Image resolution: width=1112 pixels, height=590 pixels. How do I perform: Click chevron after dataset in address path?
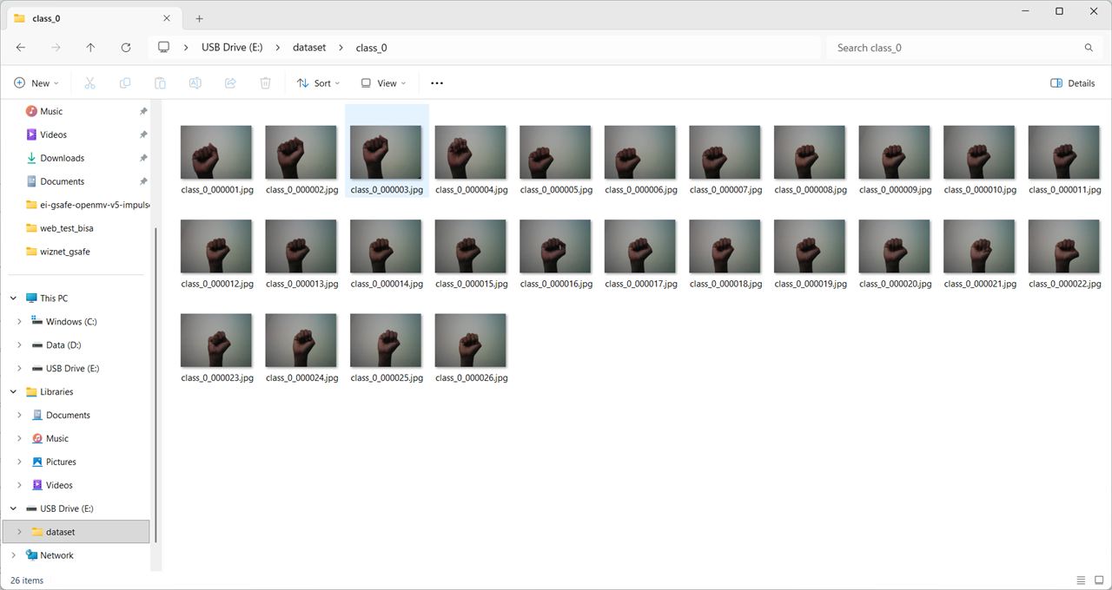(341, 48)
